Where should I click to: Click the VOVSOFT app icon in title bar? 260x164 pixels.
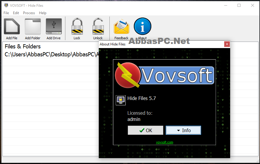(x=6, y=5)
